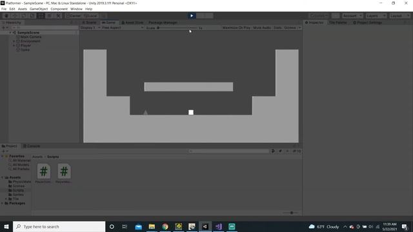
Task: Toggle Stats overlay in Game view
Action: (x=277, y=28)
